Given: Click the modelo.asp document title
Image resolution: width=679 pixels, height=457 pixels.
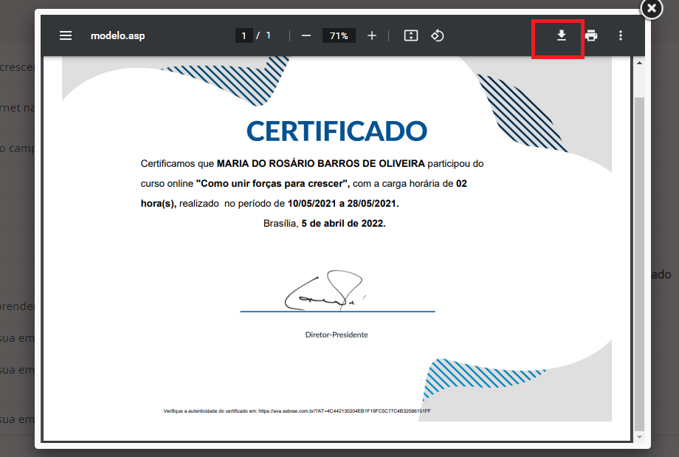Looking at the screenshot, I should [x=117, y=35].
